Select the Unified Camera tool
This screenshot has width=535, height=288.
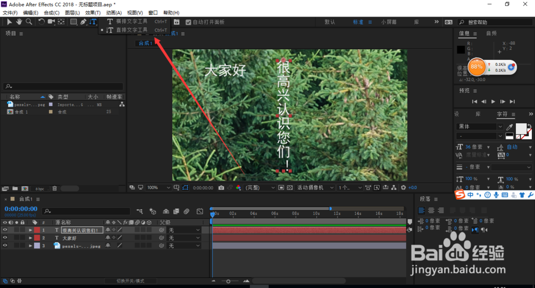coord(51,22)
